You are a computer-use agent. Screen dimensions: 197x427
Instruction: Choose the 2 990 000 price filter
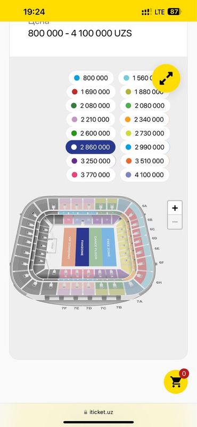coord(145,147)
